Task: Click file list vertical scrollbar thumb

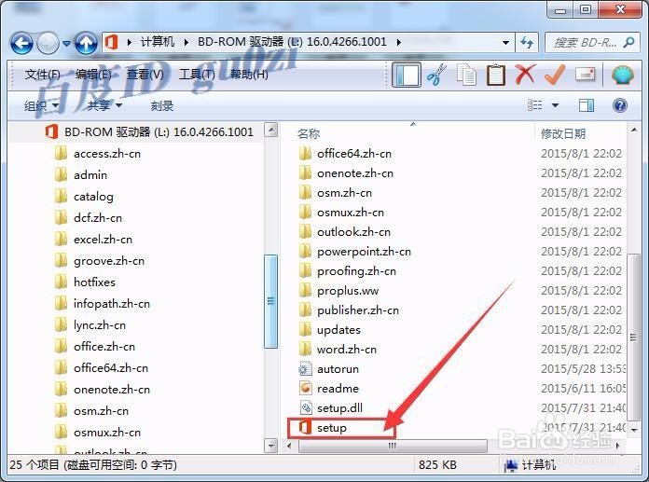Action: click(633, 337)
